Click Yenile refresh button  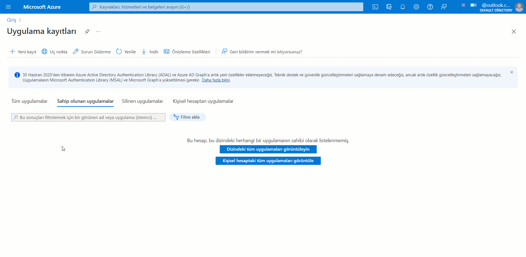point(126,52)
